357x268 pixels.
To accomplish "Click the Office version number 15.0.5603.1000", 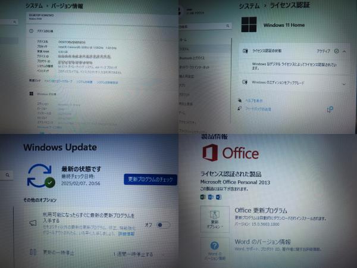I will pos(265,224).
